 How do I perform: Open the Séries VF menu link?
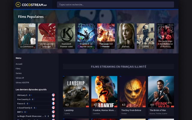coord(20,78)
